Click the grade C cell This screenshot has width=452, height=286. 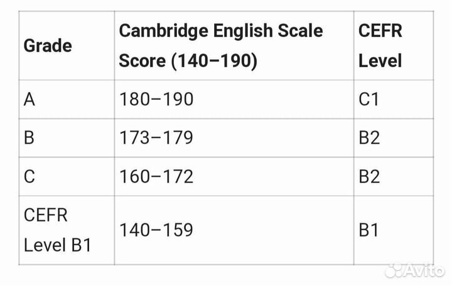coord(30,176)
